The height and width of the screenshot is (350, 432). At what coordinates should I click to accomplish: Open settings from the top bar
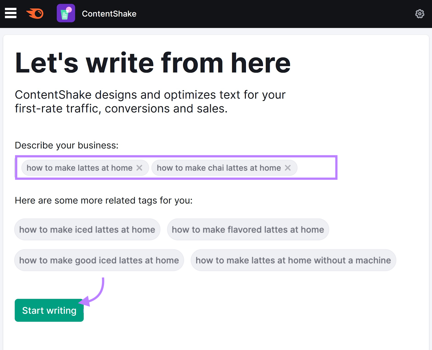tap(420, 14)
